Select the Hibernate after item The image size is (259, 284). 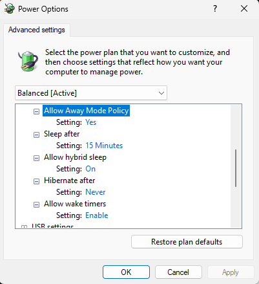coord(69,180)
